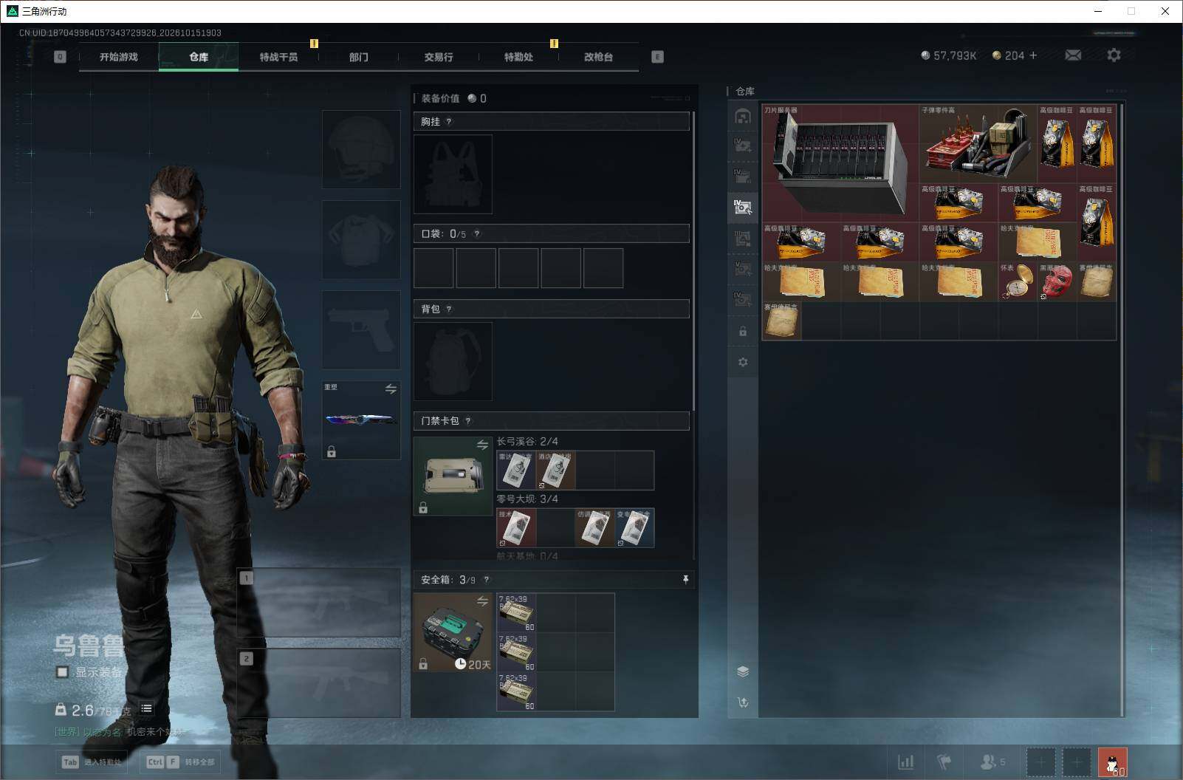Screen dimensions: 1183x780
Task: Click plus to add currency next to 204
Action: tap(1033, 55)
